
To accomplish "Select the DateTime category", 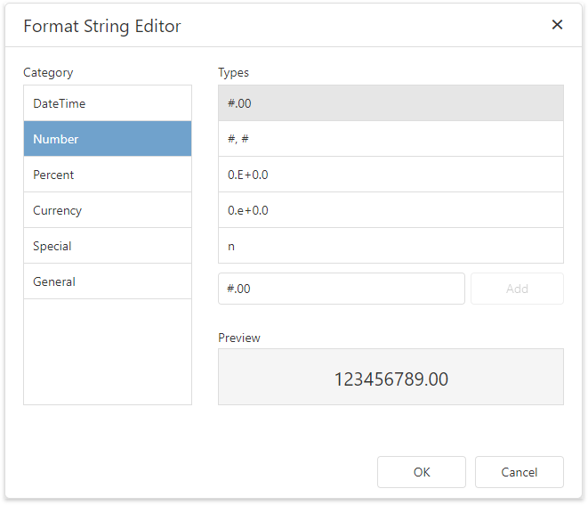I will [107, 103].
